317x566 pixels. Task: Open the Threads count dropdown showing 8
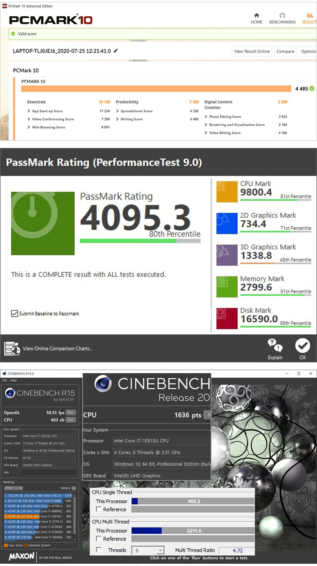coord(148,550)
